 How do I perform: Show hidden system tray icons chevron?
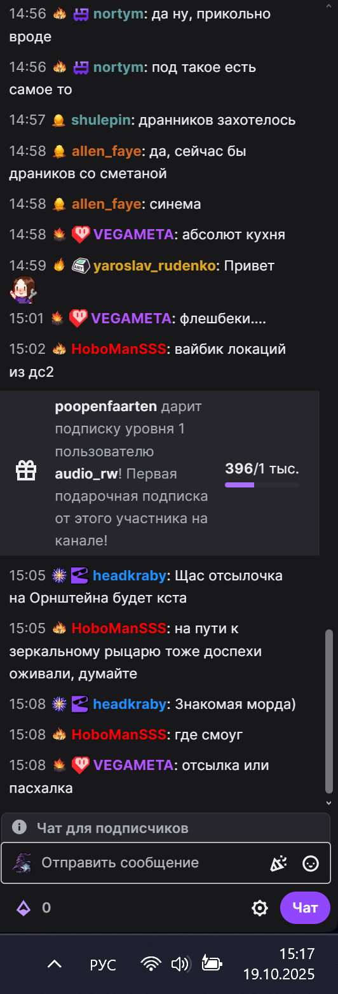(x=55, y=964)
